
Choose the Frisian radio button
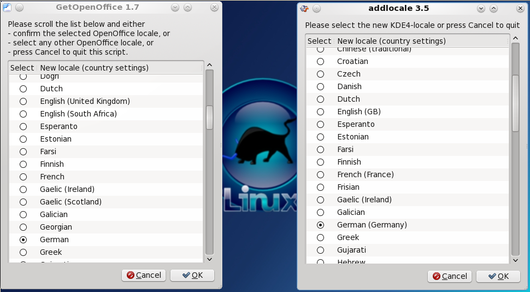point(320,187)
